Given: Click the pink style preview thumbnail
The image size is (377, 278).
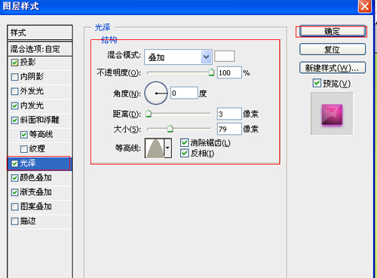Looking at the screenshot, I should 332,115.
